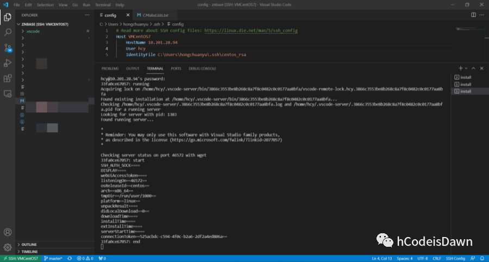The image size is (489, 262).
Task: Close the config editor tab
Action: pyautogui.click(x=128, y=15)
